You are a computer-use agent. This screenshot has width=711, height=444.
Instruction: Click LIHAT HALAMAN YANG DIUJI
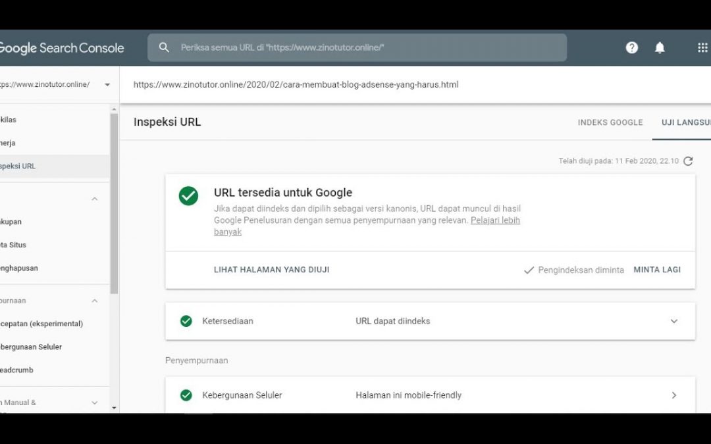click(271, 270)
